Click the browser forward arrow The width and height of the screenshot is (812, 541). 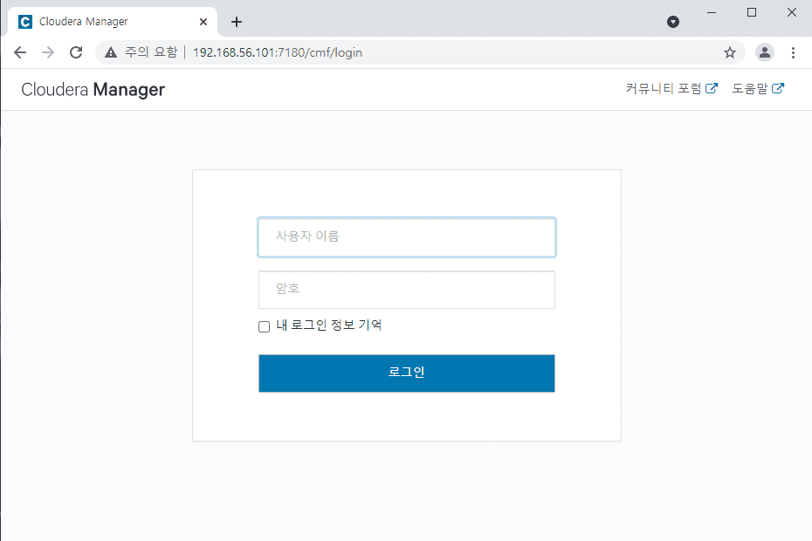[x=48, y=52]
